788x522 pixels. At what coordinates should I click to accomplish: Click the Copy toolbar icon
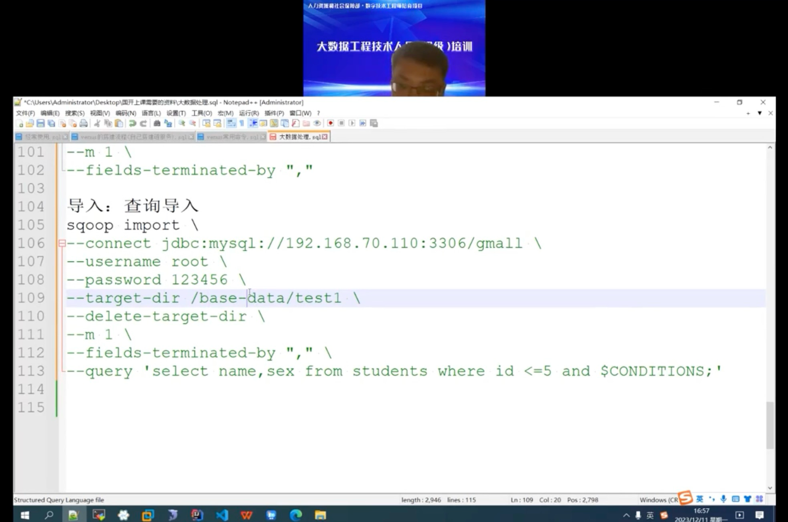click(x=108, y=123)
